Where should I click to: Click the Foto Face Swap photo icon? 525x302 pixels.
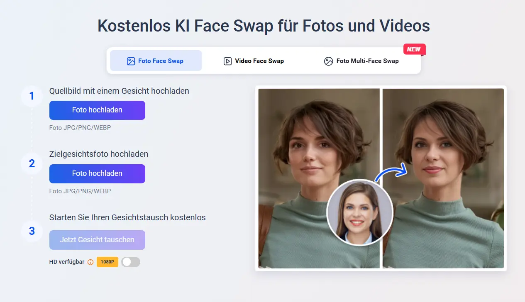tap(130, 61)
